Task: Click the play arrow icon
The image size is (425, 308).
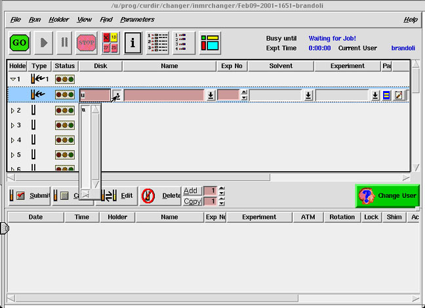Action: pos(44,43)
